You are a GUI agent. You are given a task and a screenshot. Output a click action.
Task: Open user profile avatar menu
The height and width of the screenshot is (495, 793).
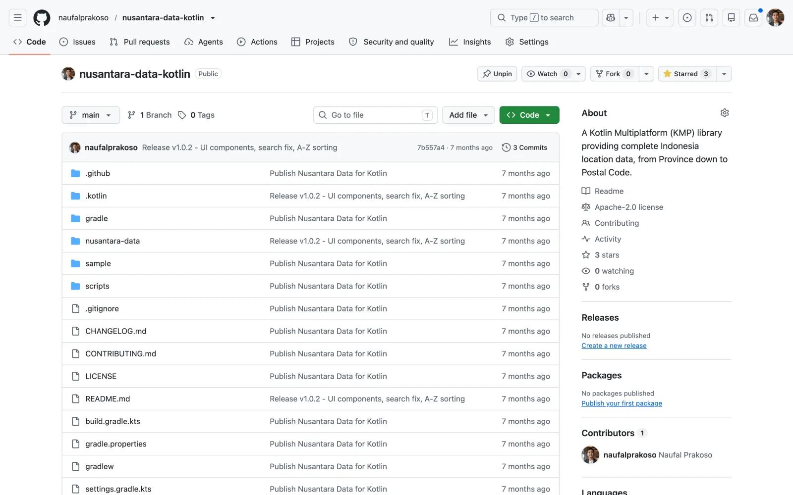775,18
